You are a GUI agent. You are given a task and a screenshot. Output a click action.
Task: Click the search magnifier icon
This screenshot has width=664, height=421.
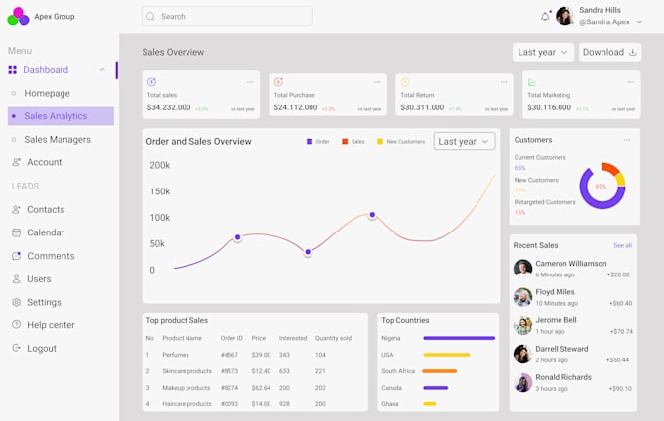(150, 16)
